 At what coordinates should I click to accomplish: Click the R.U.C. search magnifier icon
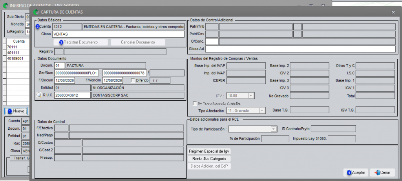tap(39, 95)
